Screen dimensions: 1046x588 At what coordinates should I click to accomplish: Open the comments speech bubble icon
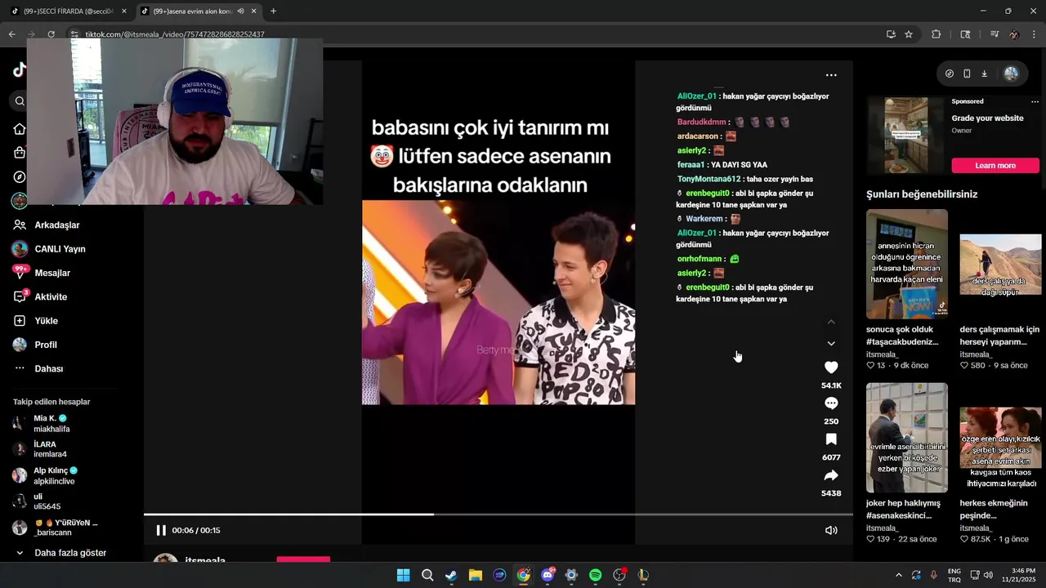click(x=831, y=403)
